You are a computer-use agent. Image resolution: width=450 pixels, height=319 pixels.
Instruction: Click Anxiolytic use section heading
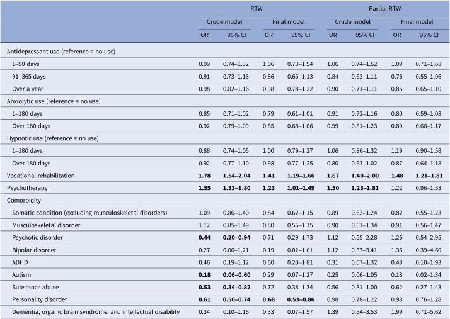pos(54,101)
